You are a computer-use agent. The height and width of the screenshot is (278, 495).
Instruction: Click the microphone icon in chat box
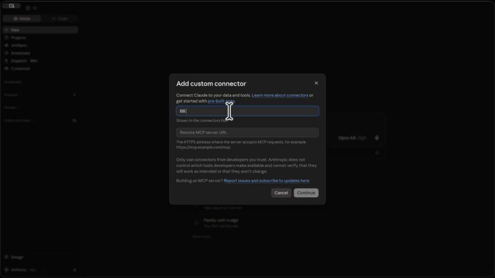377,138
